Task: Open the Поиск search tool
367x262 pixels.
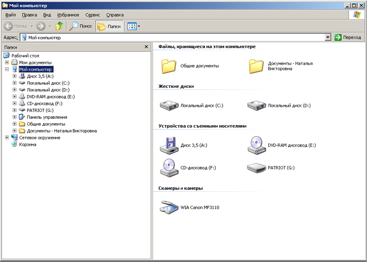Action: tap(81, 26)
